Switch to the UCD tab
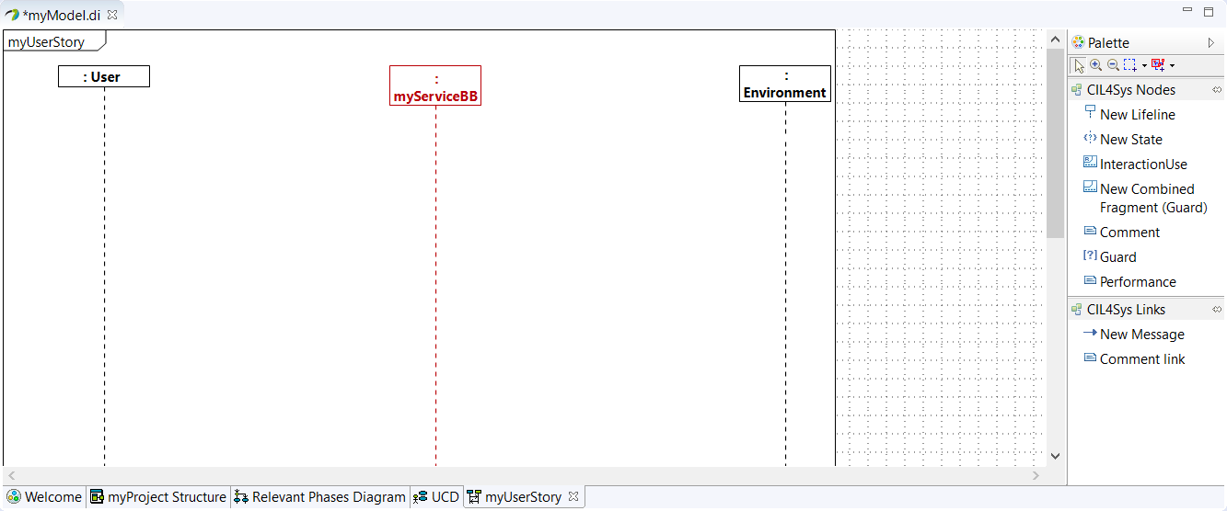 pos(436,497)
